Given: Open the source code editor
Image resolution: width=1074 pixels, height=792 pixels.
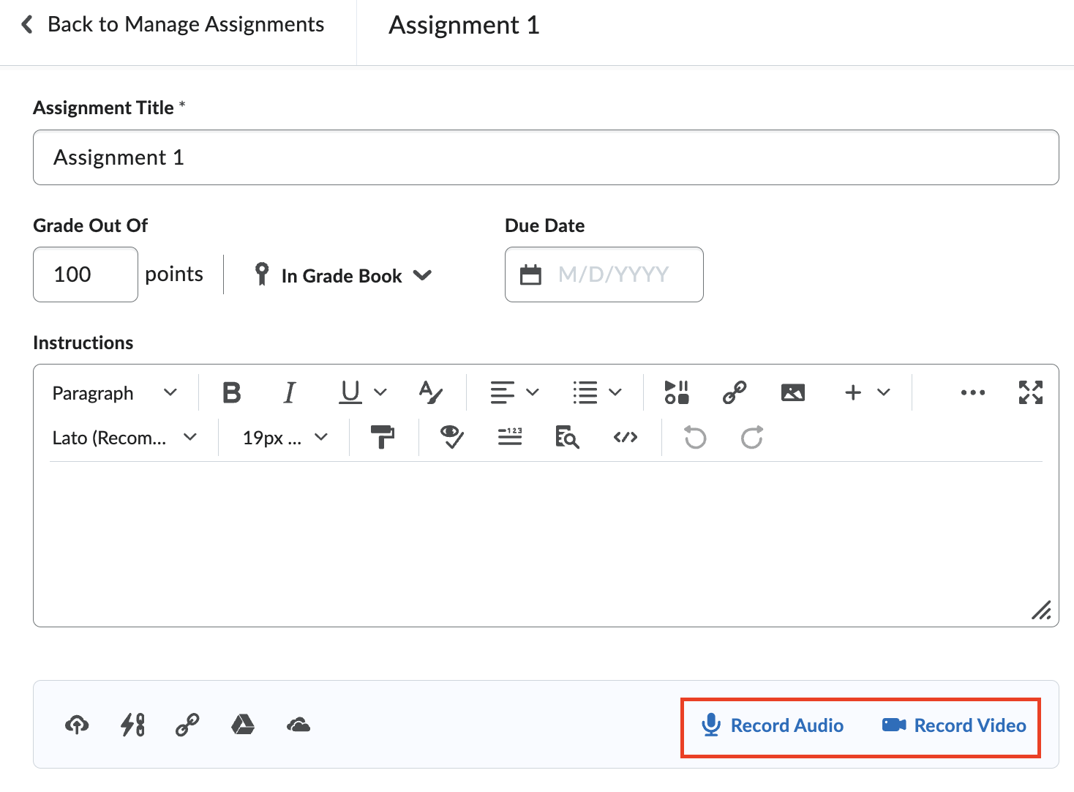Looking at the screenshot, I should tap(625, 437).
